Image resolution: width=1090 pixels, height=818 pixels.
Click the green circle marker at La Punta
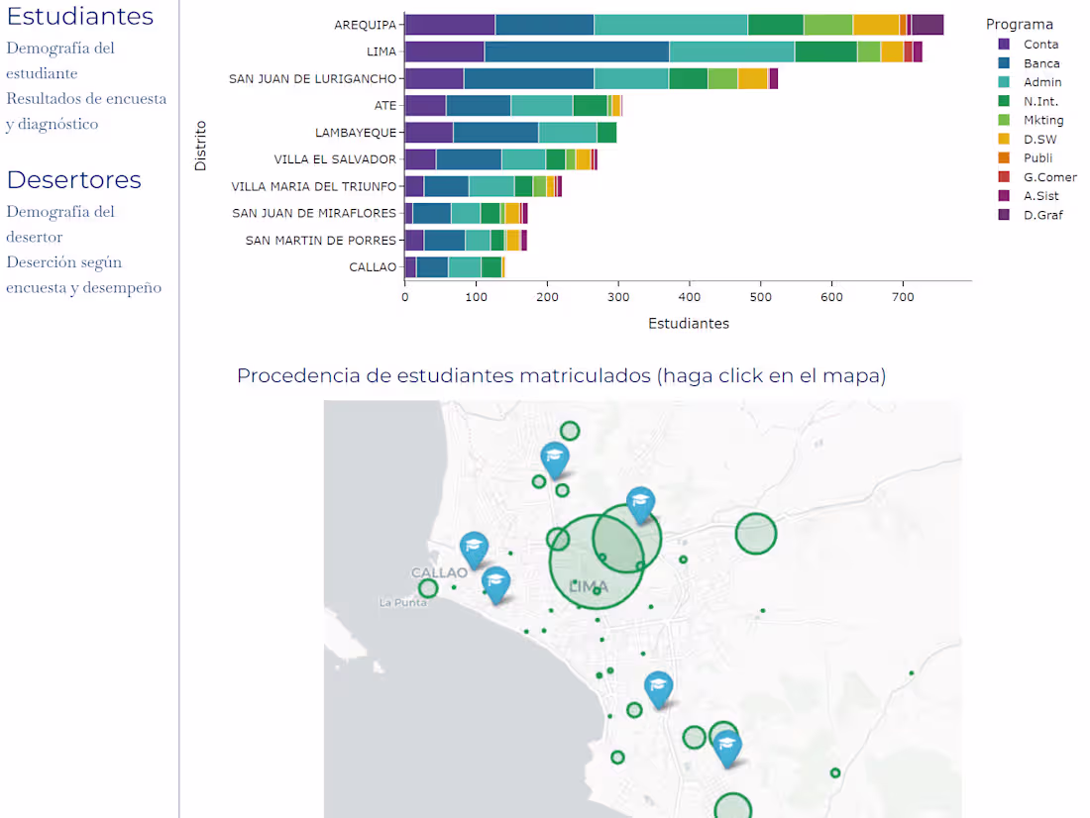[428, 587]
